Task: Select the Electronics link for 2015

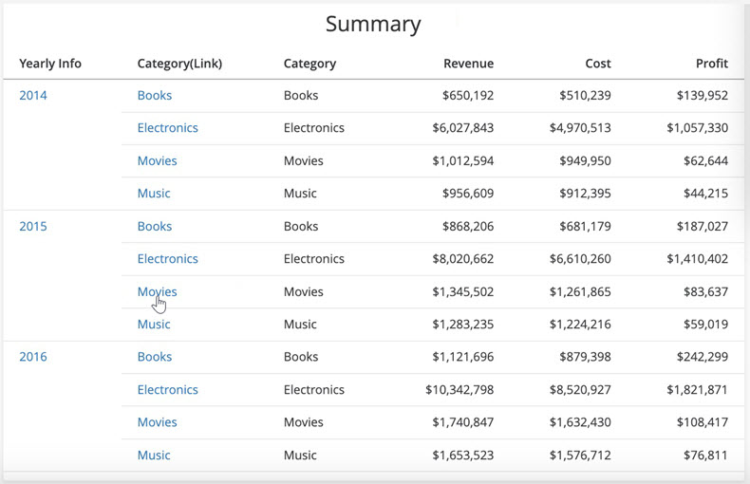Action: click(167, 259)
